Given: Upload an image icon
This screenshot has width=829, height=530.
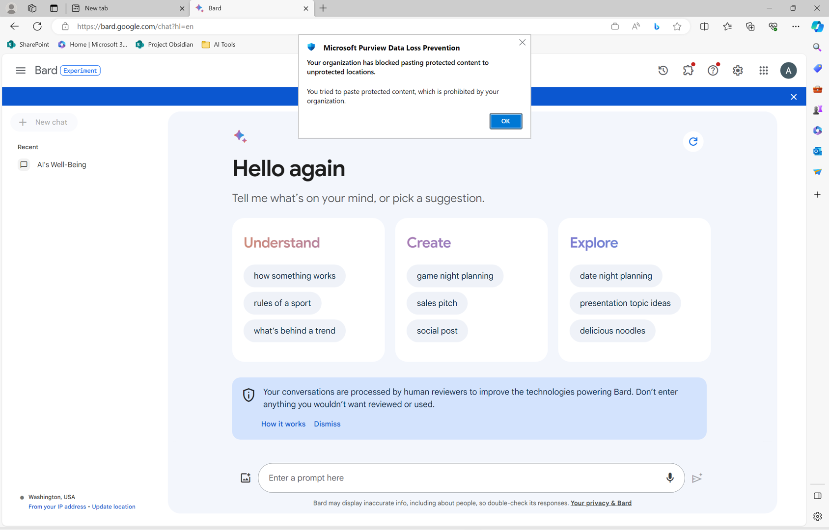Looking at the screenshot, I should [x=246, y=478].
